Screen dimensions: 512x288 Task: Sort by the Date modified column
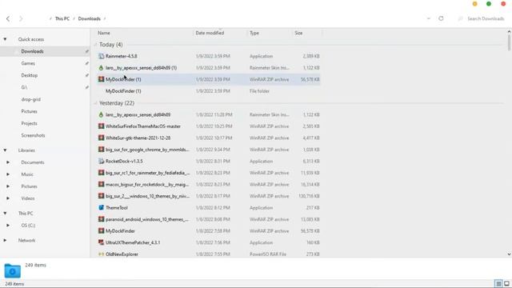pos(210,33)
